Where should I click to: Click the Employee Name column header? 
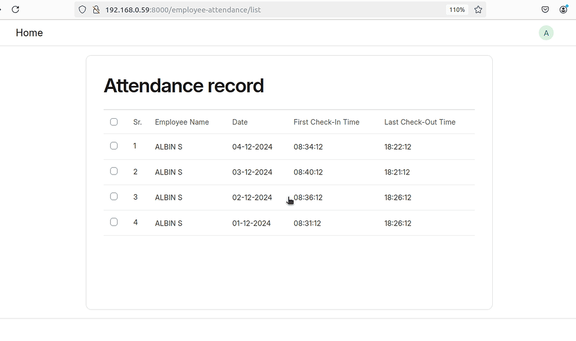182,122
